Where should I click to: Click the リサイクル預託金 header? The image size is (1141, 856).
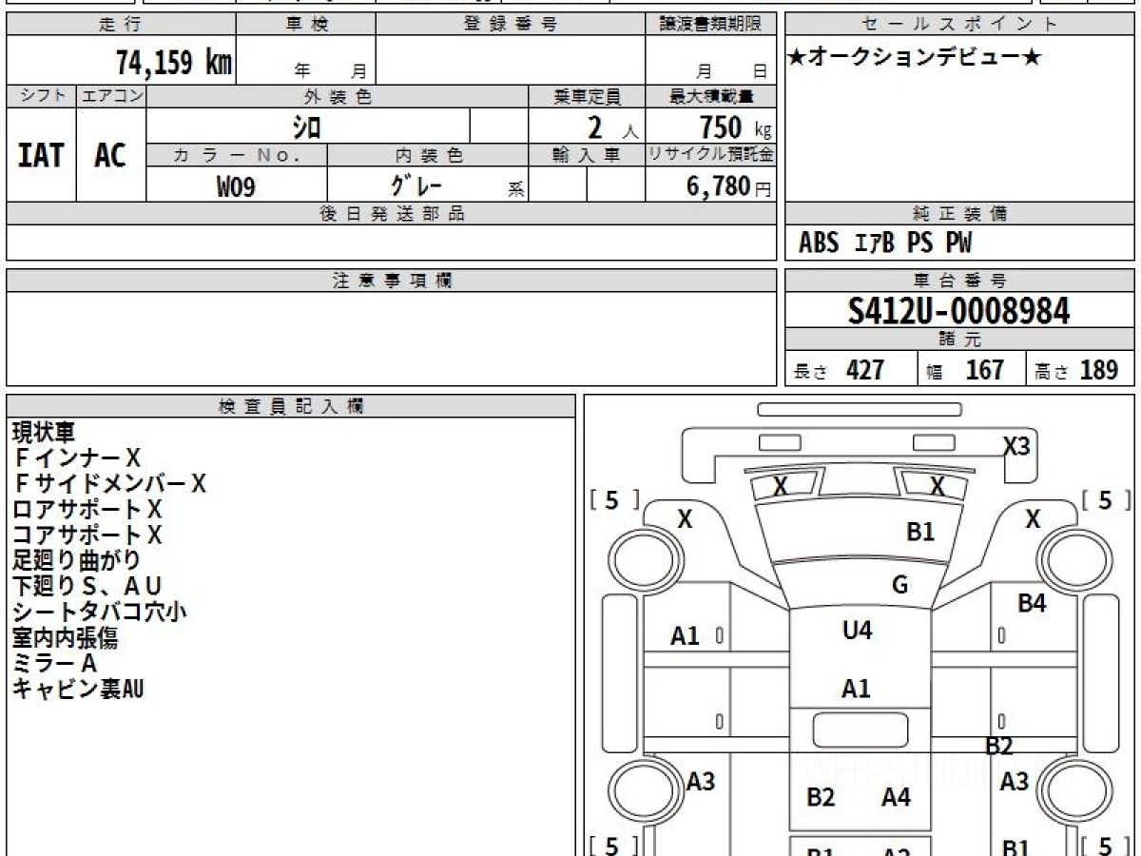710,155
